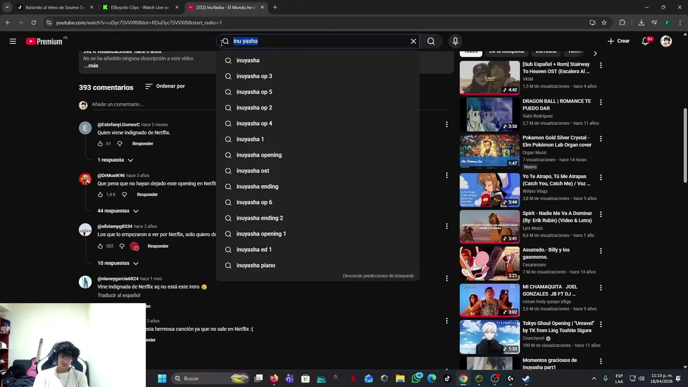The height and width of the screenshot is (387, 688).
Task: Open more options for 'Asustado.- Billy' video
Action: click(601, 251)
